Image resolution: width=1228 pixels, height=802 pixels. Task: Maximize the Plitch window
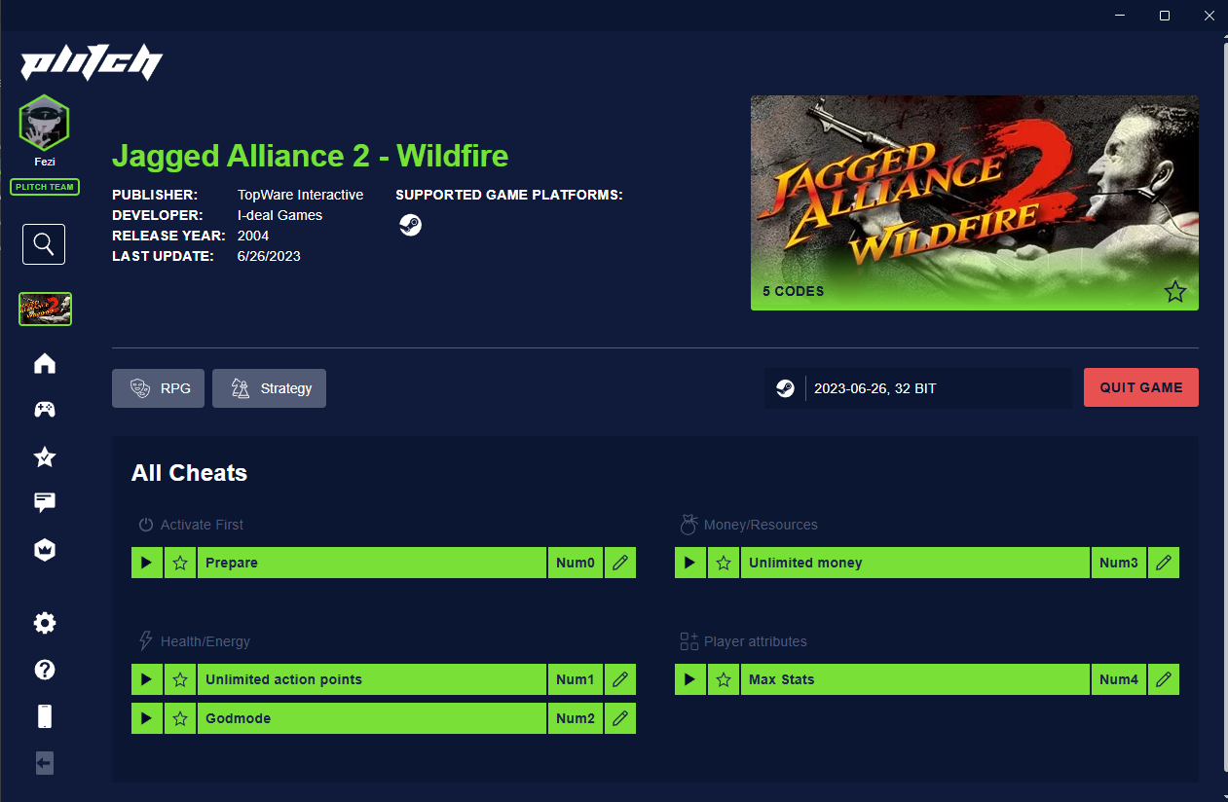pos(1165,15)
